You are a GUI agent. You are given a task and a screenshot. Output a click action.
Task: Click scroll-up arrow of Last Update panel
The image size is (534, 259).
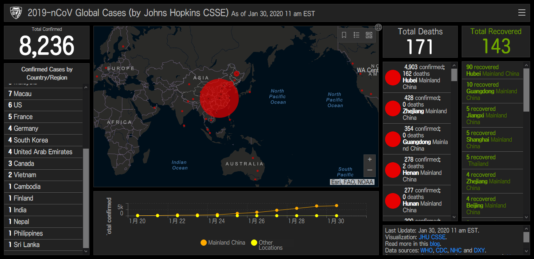tap(527, 228)
